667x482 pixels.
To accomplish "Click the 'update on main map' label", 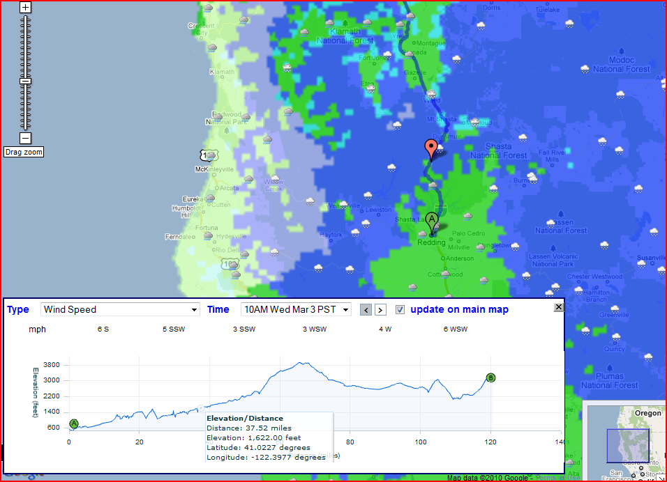I will pyautogui.click(x=459, y=309).
